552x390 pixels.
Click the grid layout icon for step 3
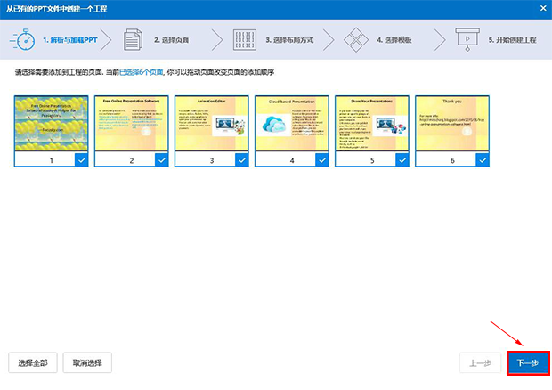click(x=244, y=40)
